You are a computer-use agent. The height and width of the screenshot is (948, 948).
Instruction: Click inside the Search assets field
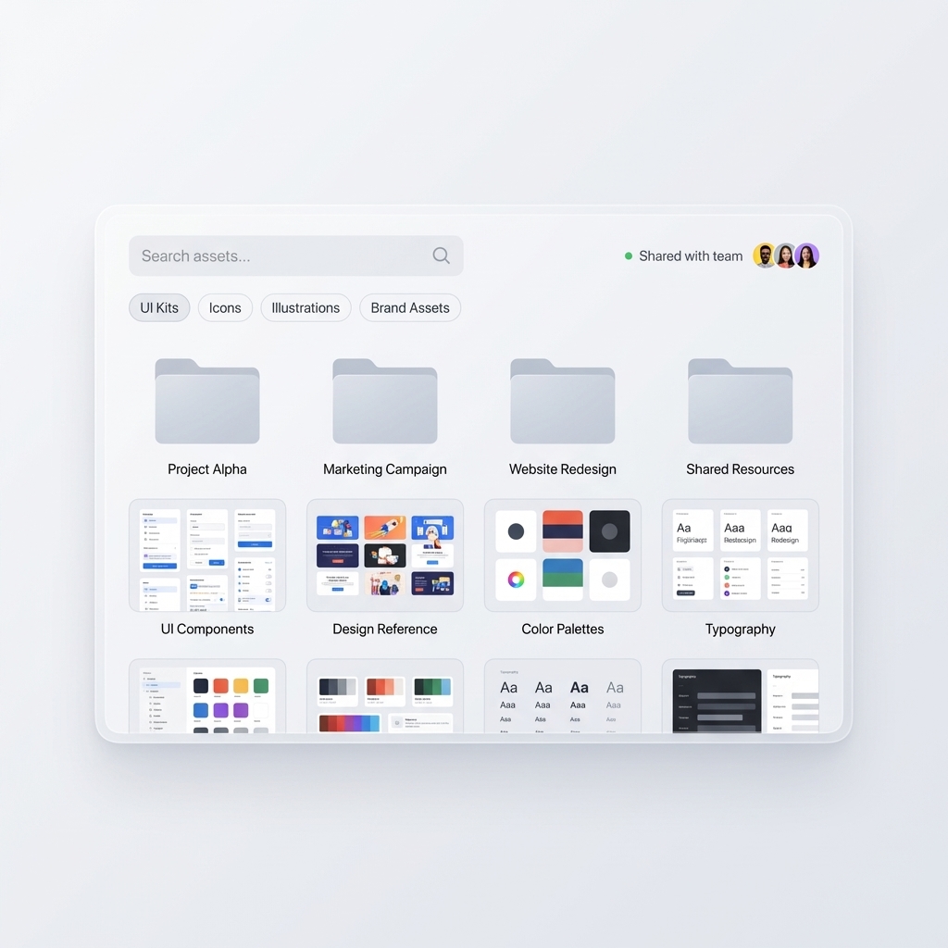point(278,256)
